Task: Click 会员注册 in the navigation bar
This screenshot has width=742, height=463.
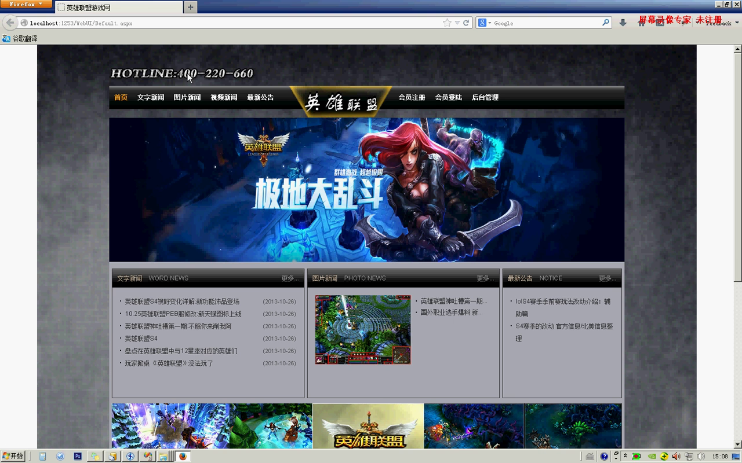Action: coord(412,97)
